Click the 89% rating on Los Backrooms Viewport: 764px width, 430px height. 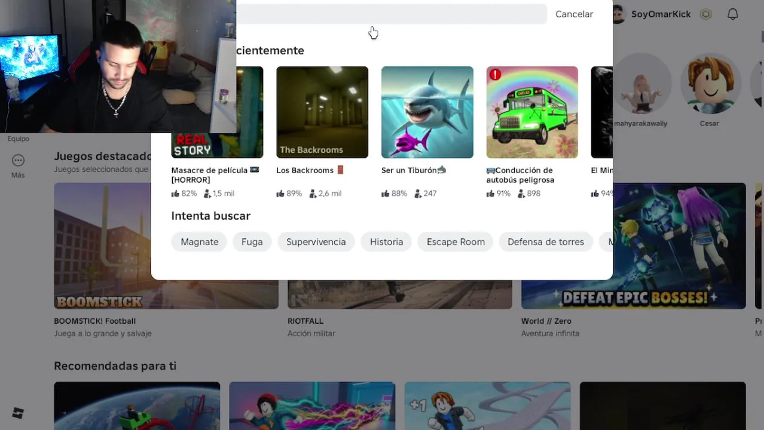(x=289, y=193)
